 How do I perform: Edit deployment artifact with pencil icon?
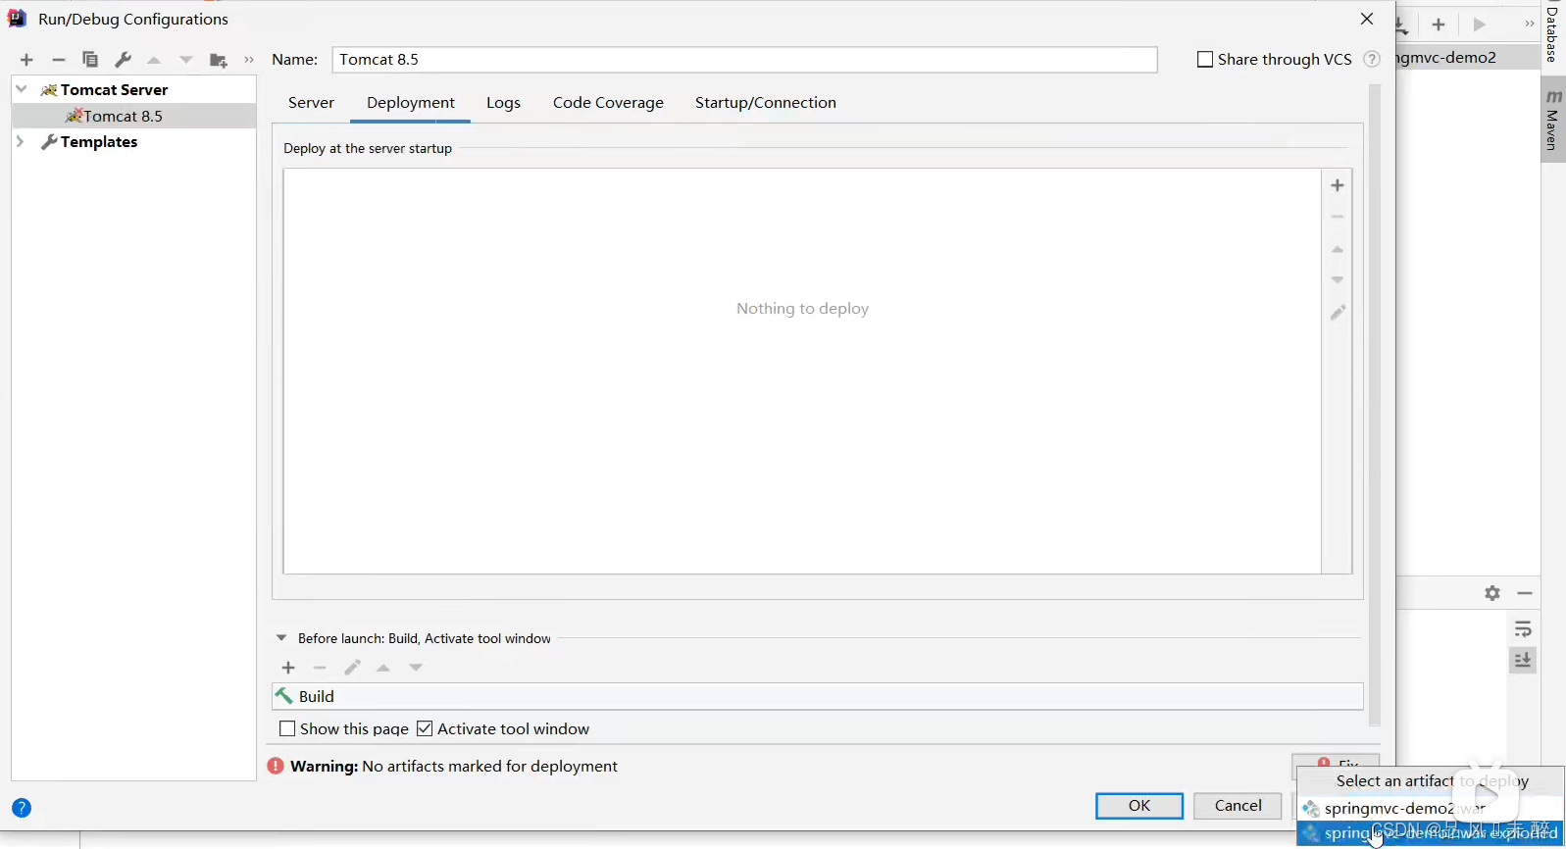pos(1338,312)
